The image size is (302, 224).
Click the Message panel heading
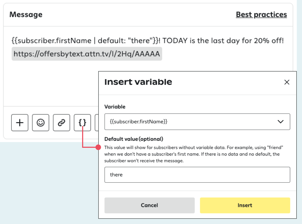[26, 15]
